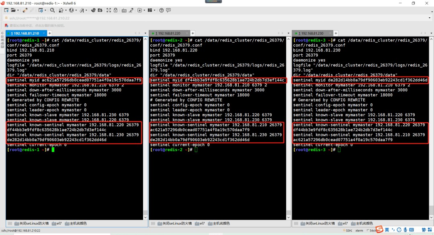434x235 pixels.
Task: Open the address bar history dropdown arrow
Action: (430, 18)
